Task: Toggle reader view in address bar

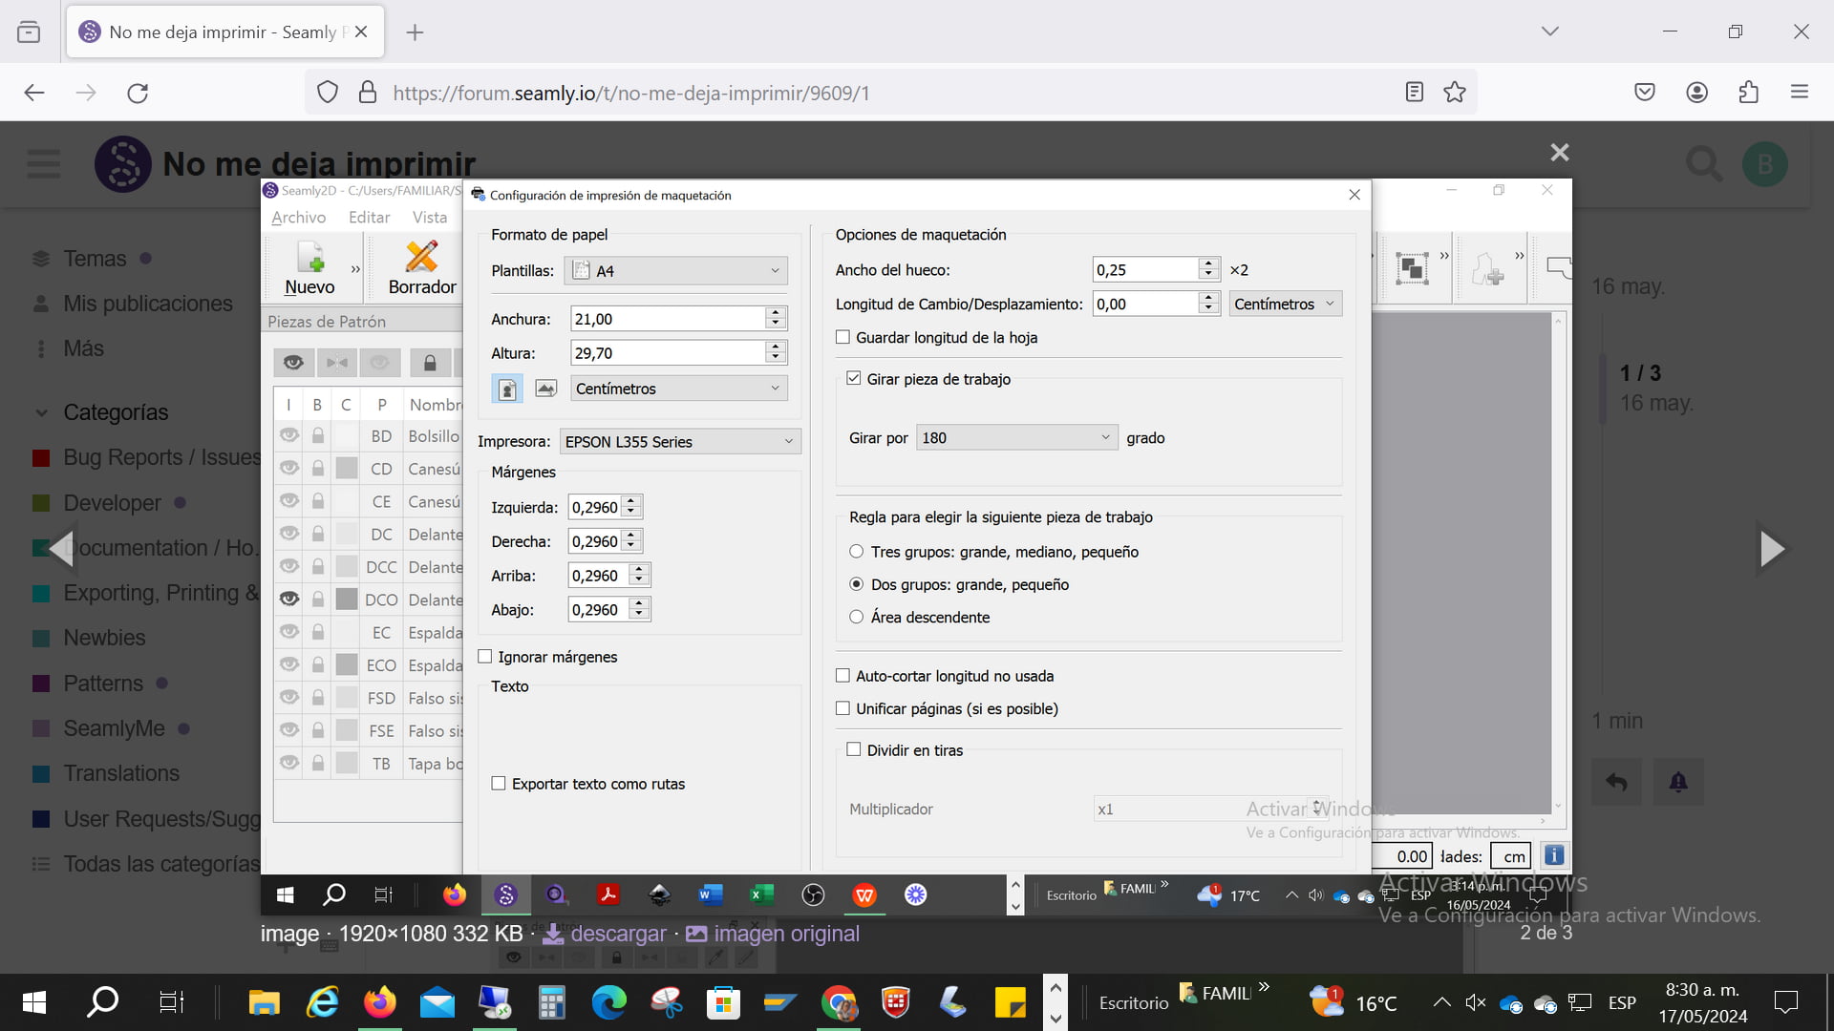Action: pyautogui.click(x=1415, y=93)
